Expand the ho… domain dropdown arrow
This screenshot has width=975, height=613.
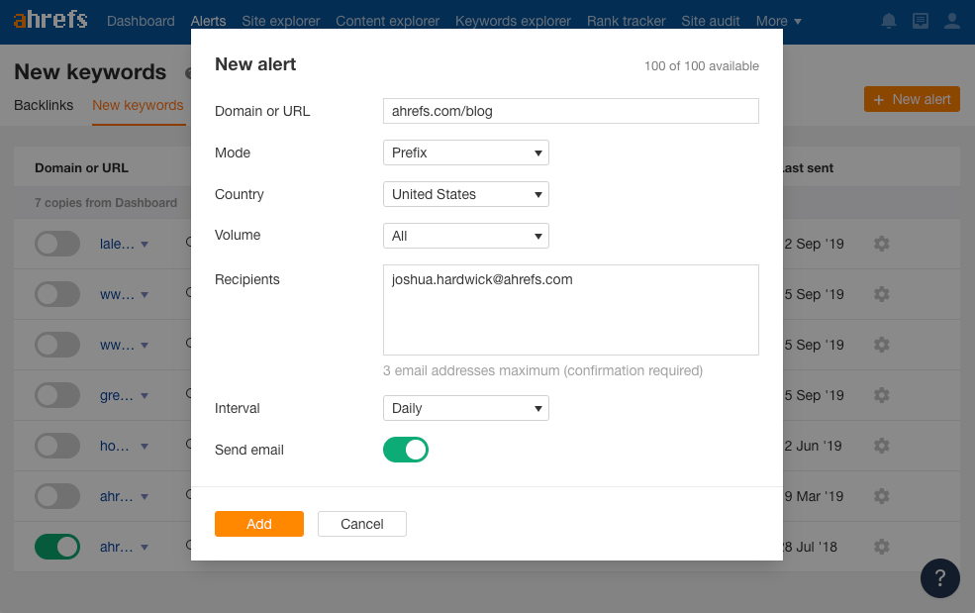click(x=145, y=447)
